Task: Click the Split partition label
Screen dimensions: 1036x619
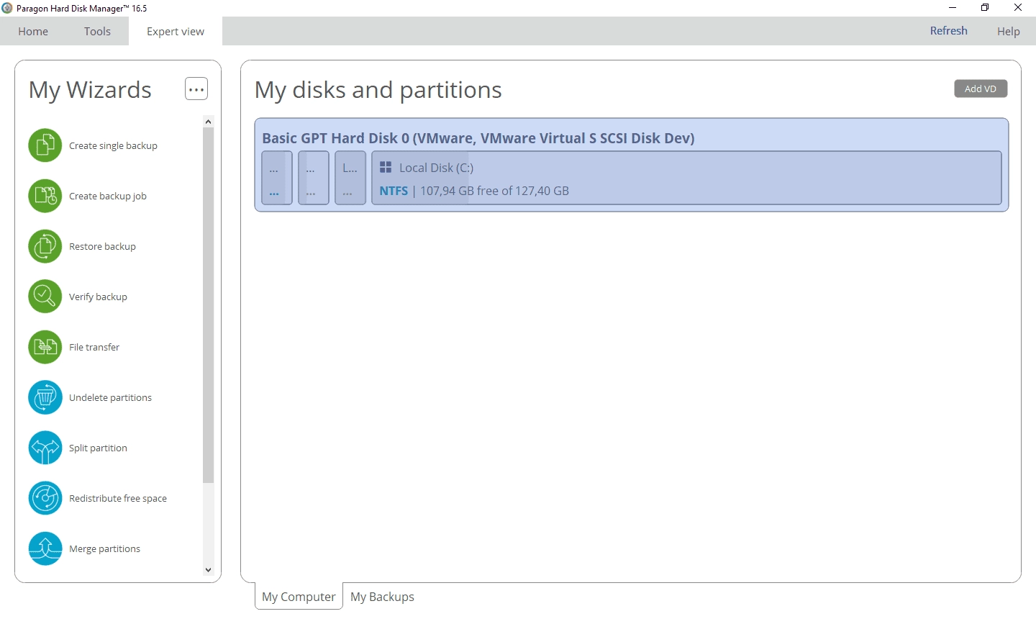Action: pyautogui.click(x=98, y=448)
